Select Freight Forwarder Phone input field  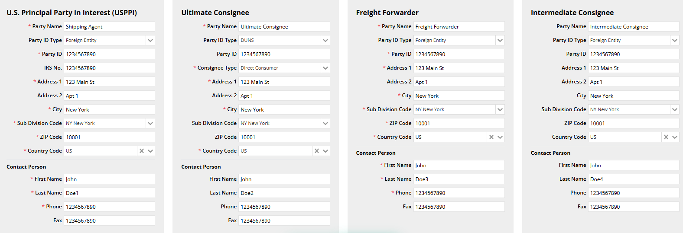459,193
